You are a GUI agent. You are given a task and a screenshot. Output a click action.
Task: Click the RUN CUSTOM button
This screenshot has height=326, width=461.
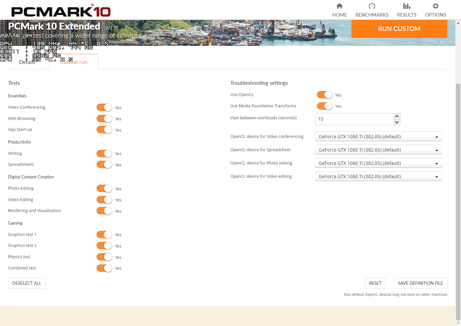click(399, 29)
